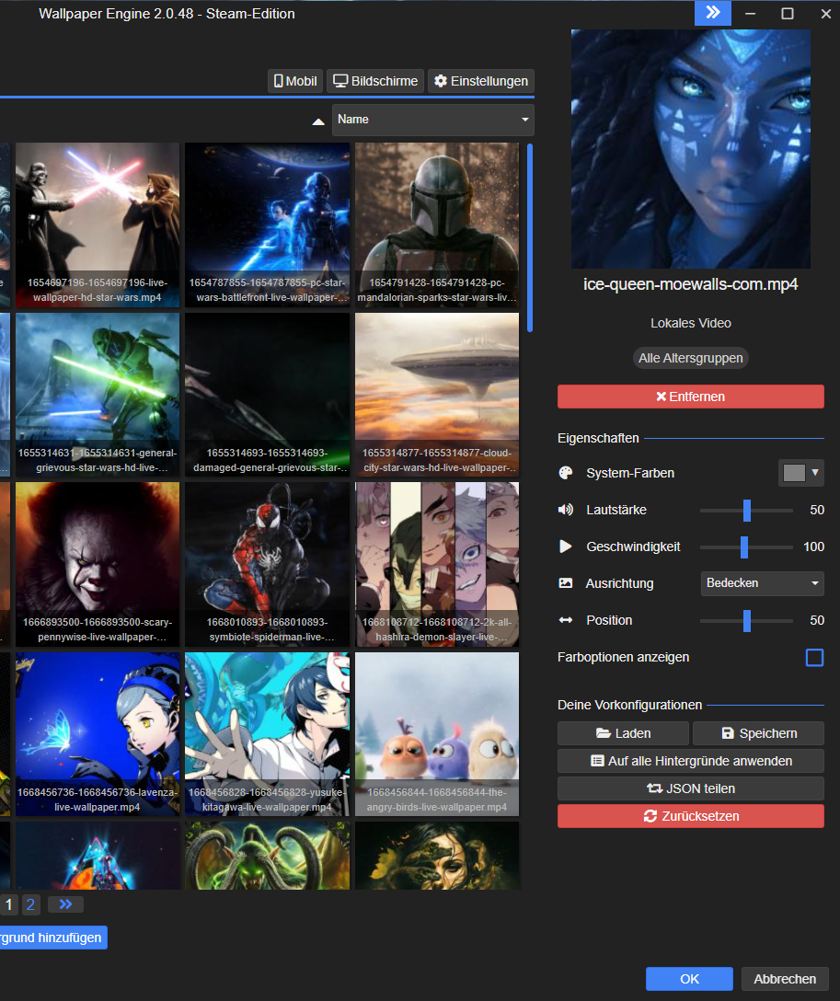
Task: Open the Bildschirme display settings
Action: pyautogui.click(x=375, y=81)
